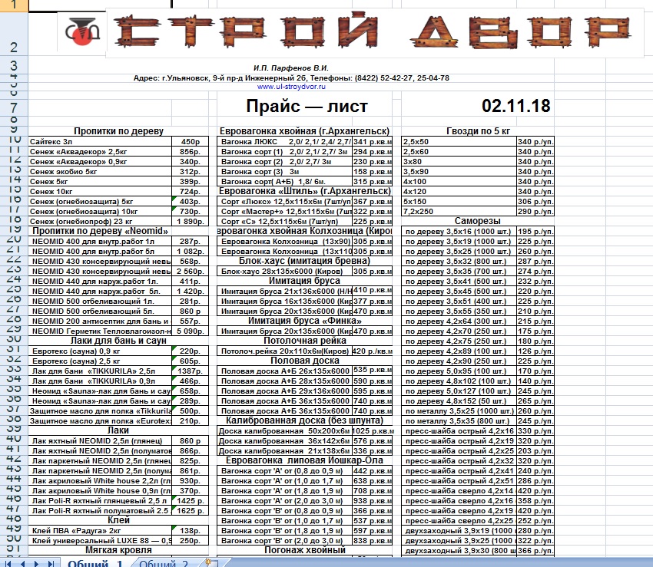Click the price '1 890р.' cell
The image size is (653, 567).
pyautogui.click(x=191, y=221)
